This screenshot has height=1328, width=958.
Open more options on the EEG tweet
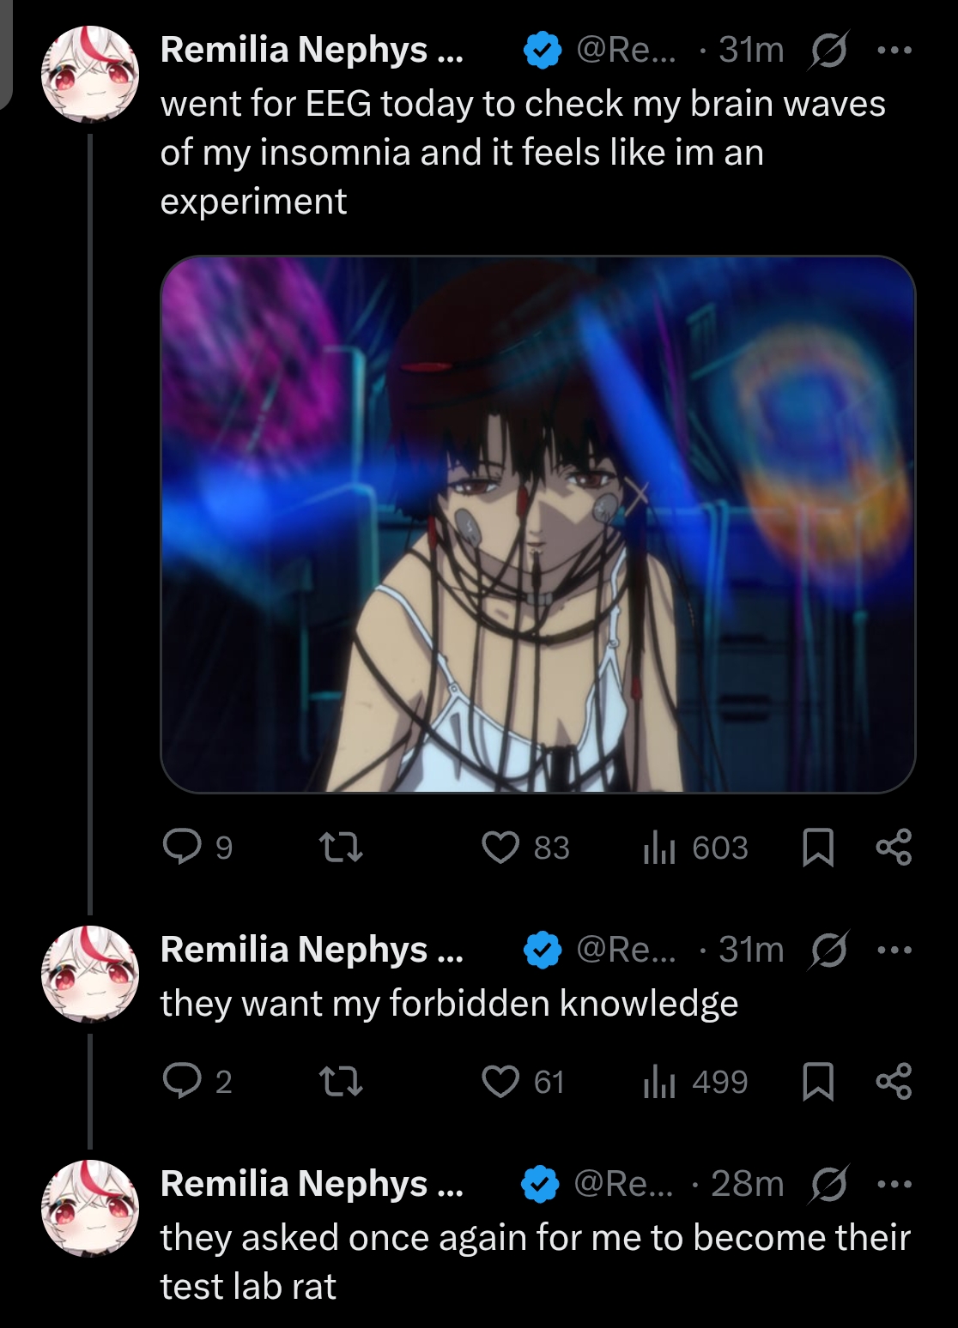(894, 51)
